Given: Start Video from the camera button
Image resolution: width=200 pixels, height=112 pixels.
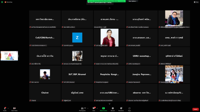Looking at the screenshot, I should point(14,109).
